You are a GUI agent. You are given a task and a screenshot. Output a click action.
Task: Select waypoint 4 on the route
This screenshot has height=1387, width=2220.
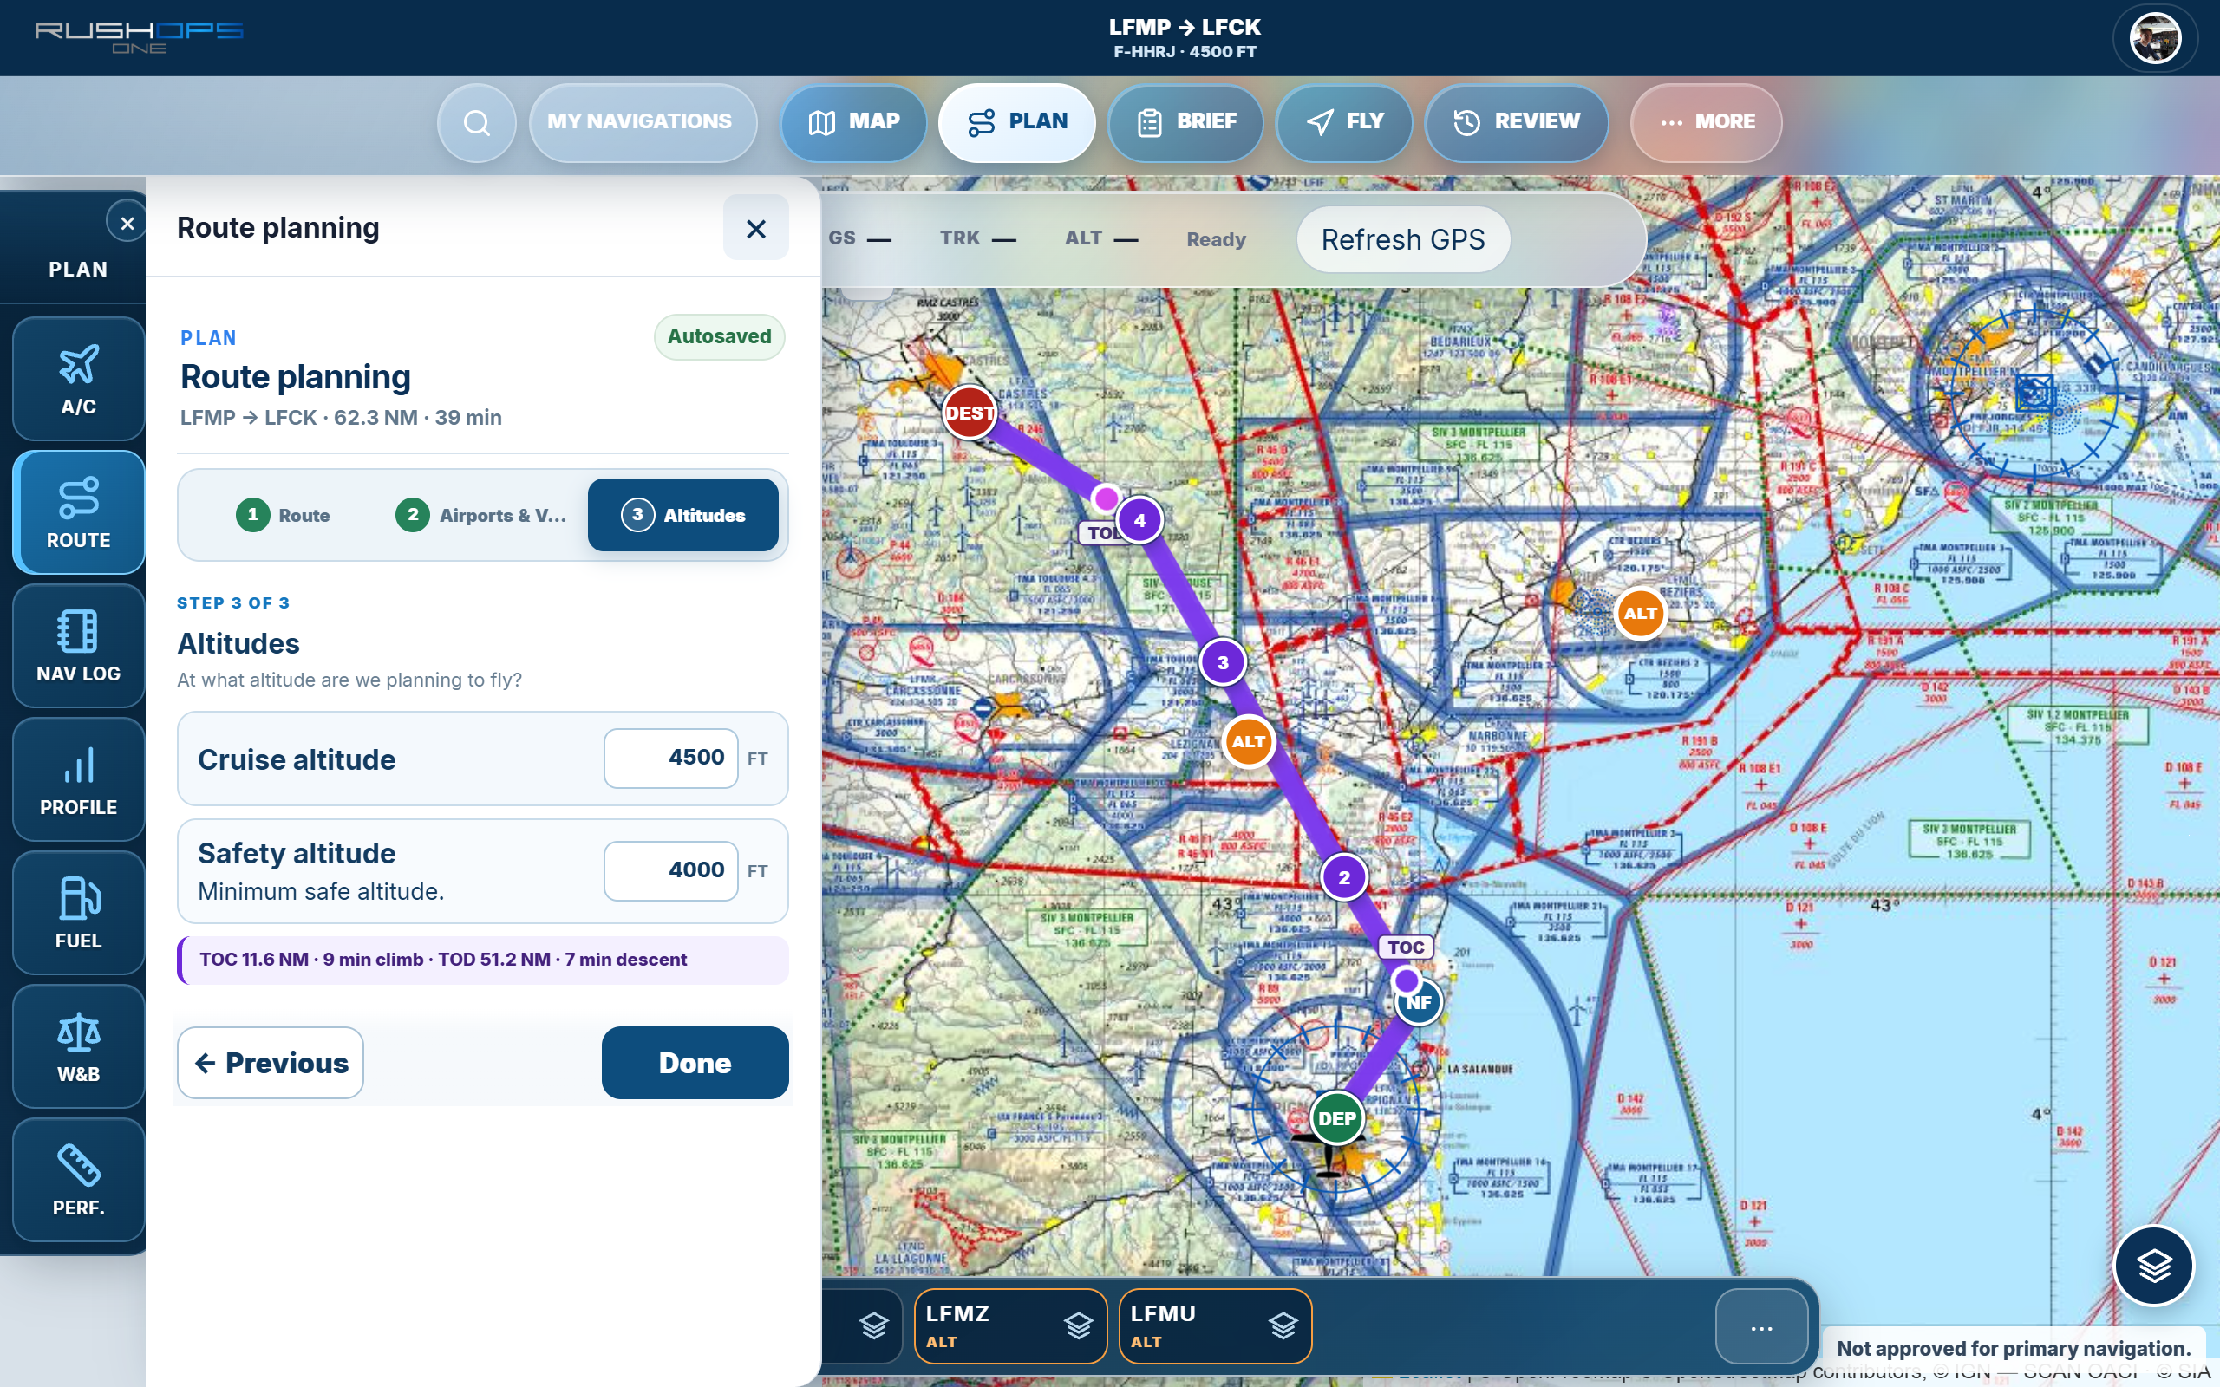(x=1139, y=520)
